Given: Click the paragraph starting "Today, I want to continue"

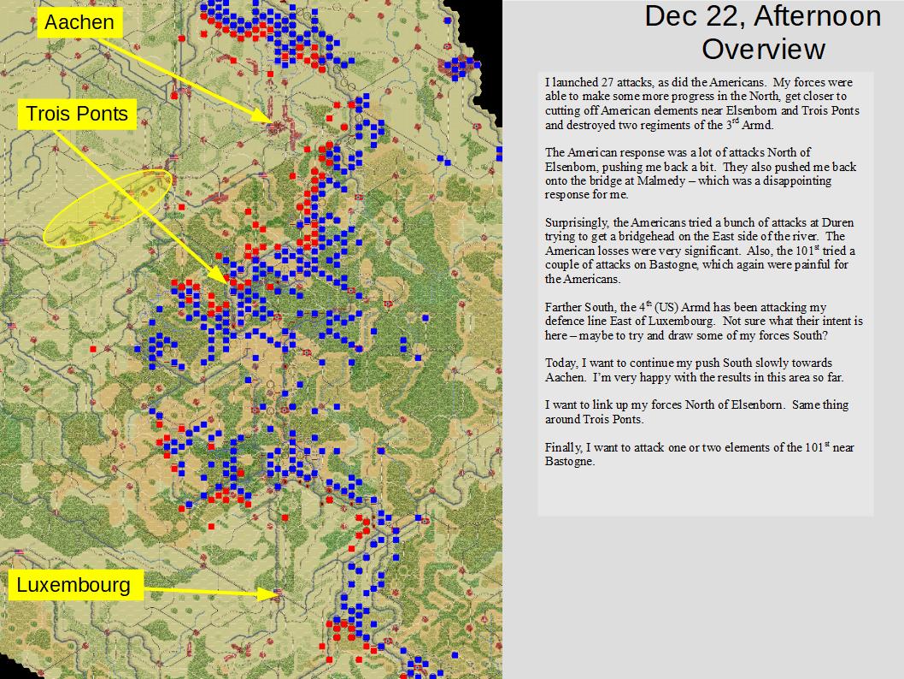Looking at the screenshot, I should coord(694,369).
